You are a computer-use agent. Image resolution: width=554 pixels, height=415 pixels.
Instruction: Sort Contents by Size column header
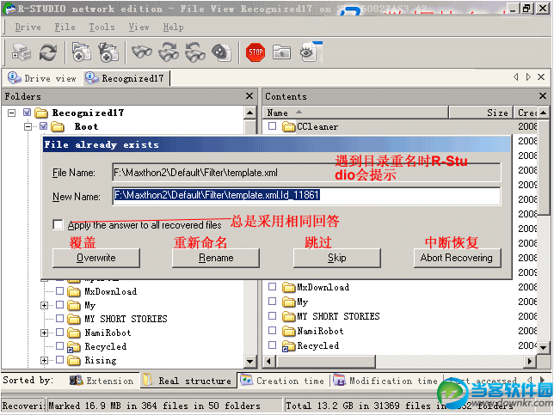481,113
